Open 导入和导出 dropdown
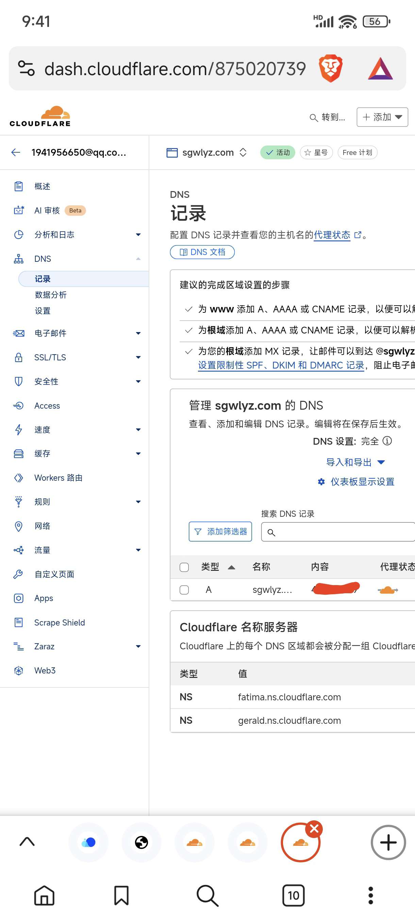This screenshot has height=922, width=415. (x=355, y=462)
